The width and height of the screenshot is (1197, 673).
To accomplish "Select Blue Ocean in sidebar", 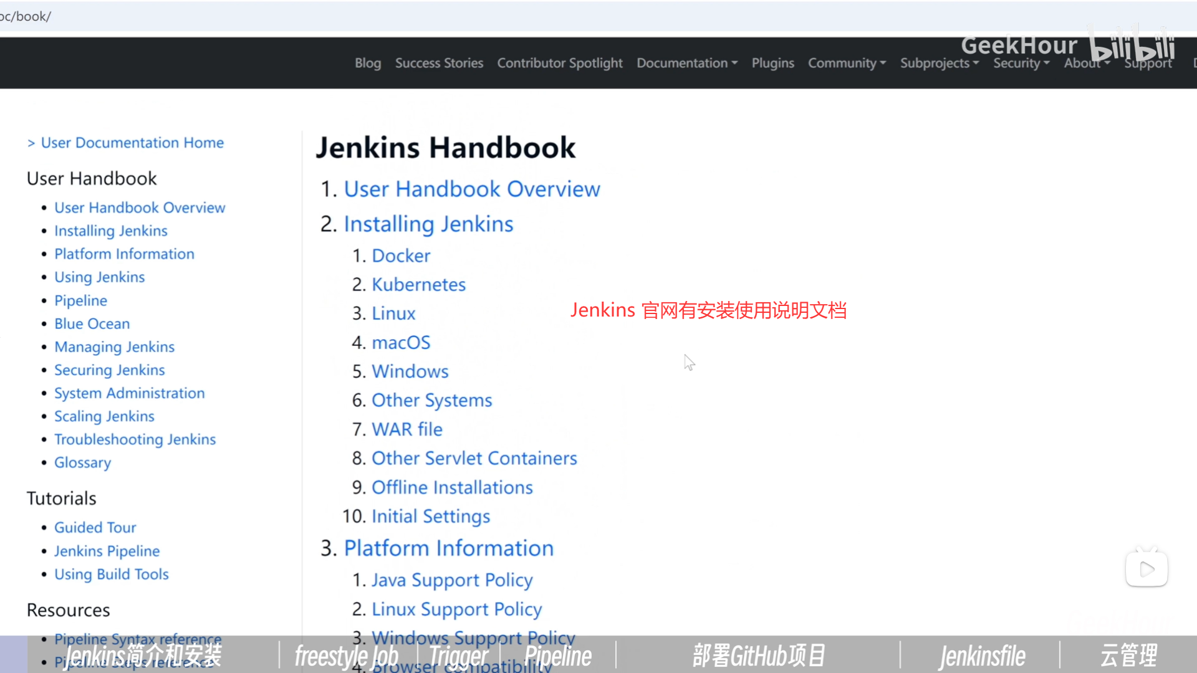I will pos(92,323).
